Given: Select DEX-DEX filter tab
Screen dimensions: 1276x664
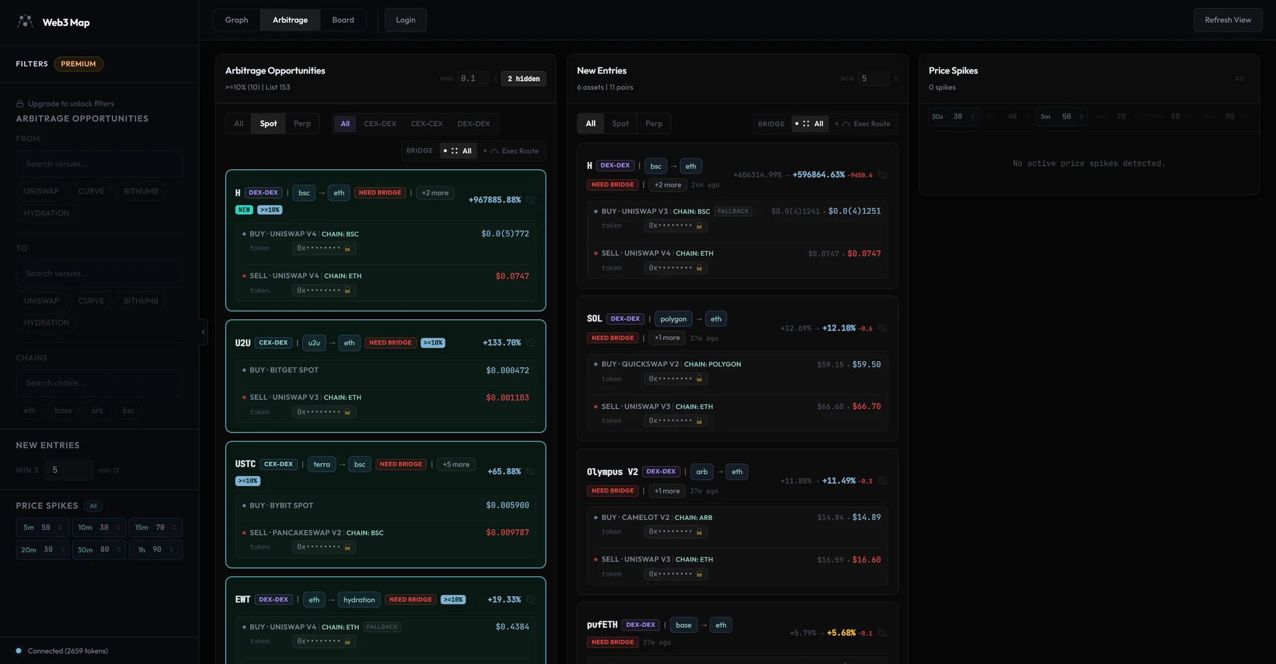Looking at the screenshot, I should (473, 123).
